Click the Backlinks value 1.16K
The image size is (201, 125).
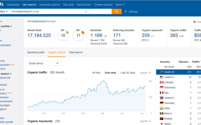[x=97, y=35]
